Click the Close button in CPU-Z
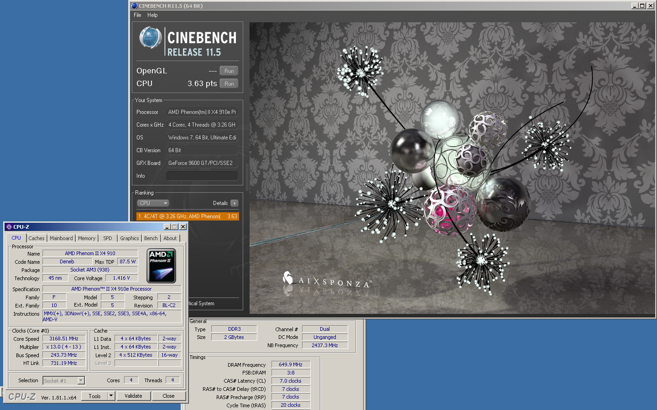This screenshot has width=657, height=410. [168, 396]
